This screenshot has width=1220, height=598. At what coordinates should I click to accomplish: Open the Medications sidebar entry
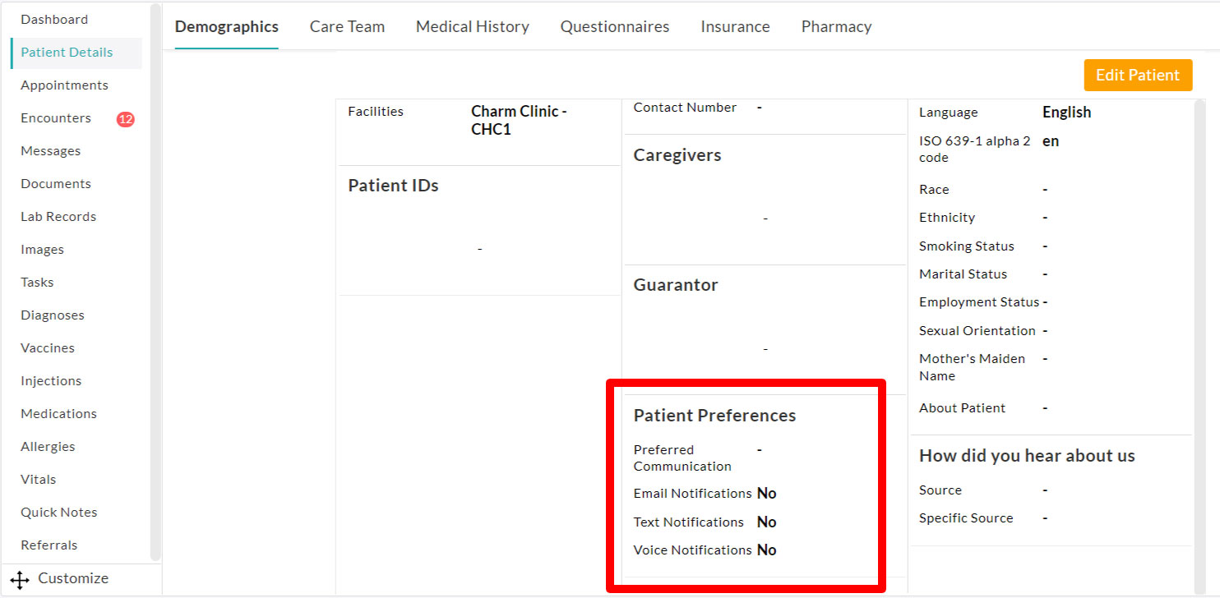tap(58, 414)
